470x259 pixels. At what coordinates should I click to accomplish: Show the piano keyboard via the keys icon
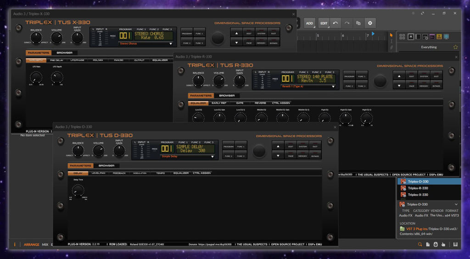[x=456, y=244]
